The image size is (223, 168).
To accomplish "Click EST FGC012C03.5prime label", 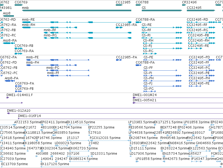I will tap(105, 138).
